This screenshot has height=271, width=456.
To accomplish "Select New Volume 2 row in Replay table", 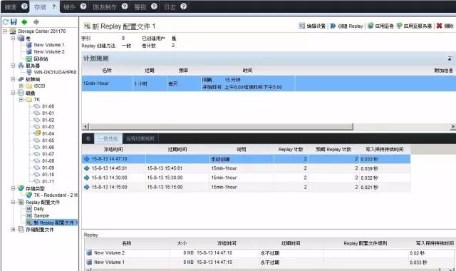I will point(269,253).
